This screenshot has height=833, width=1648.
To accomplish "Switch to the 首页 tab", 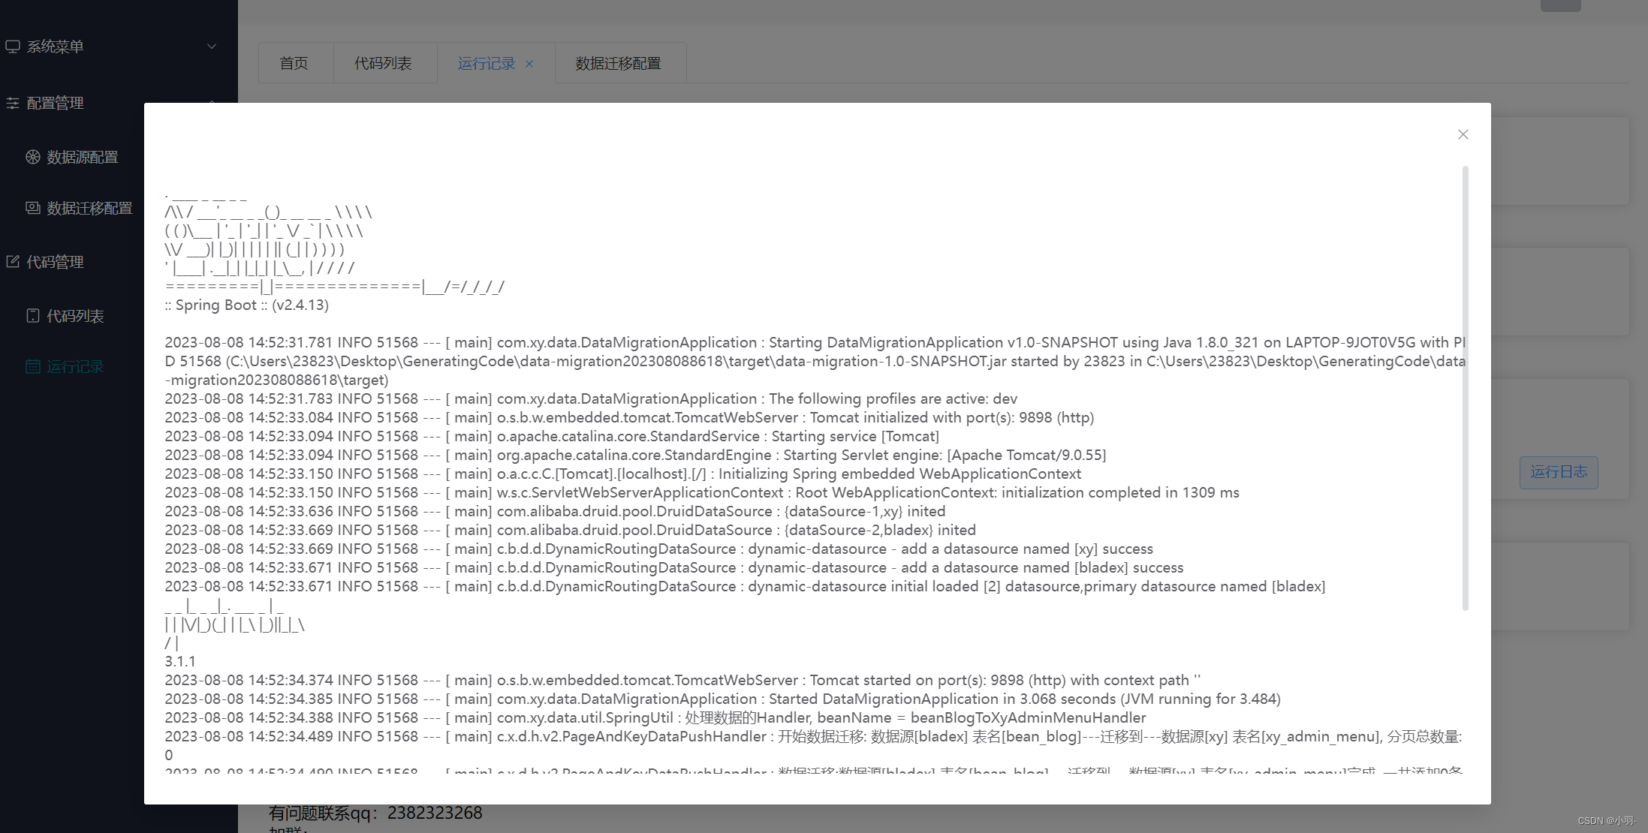I will (x=294, y=64).
